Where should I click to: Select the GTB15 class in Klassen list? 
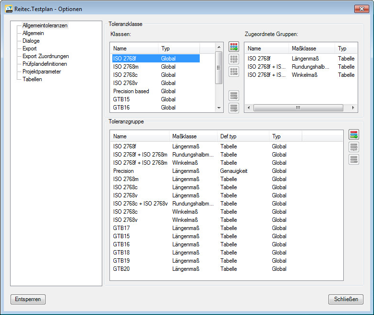[121, 99]
